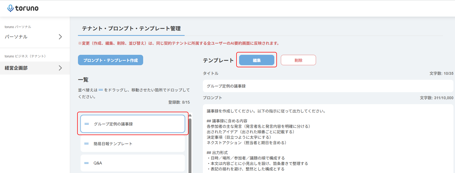The height and width of the screenshot is (173, 455).
Task: Click the red 削除 button
Action: [298, 60]
